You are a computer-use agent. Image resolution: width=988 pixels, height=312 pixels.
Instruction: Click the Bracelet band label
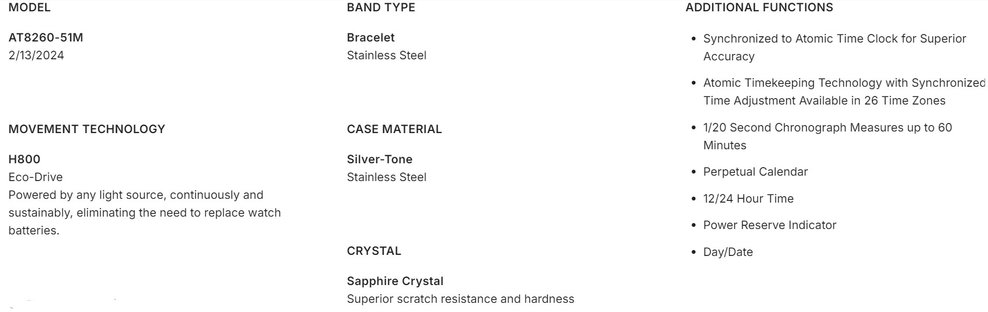[371, 38]
